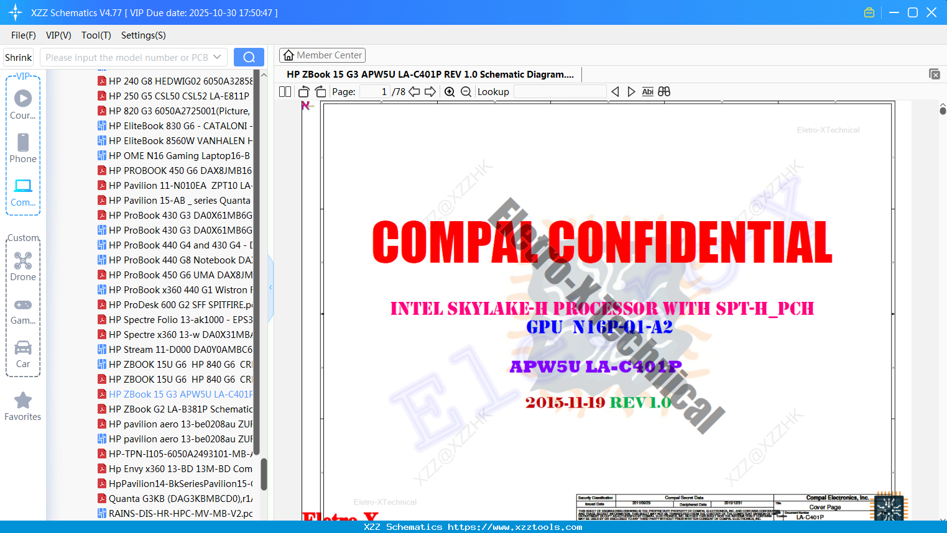Open Quanta G3KB DAG3KBMBCD0 file
Screen dimensions: 947x533
(x=175, y=498)
